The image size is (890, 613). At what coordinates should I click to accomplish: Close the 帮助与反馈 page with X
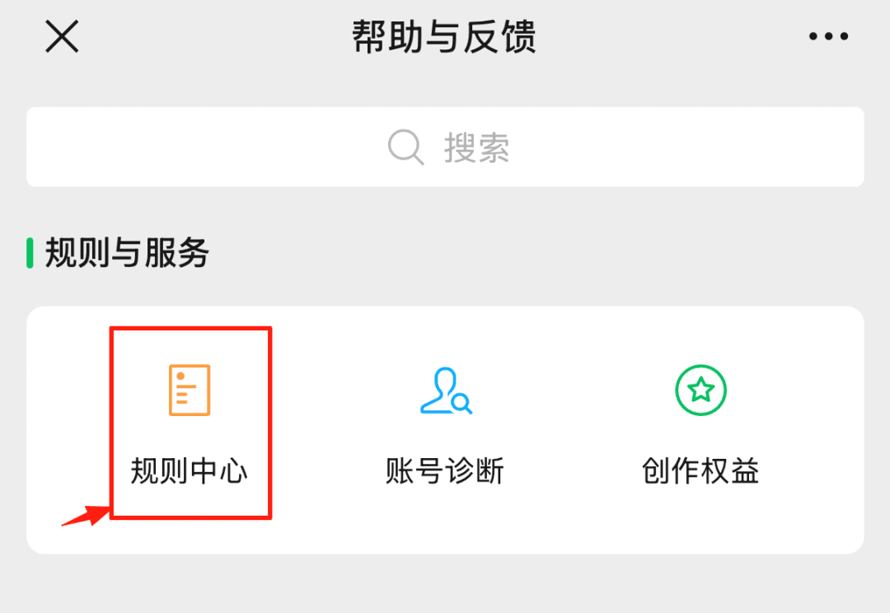coord(62,36)
